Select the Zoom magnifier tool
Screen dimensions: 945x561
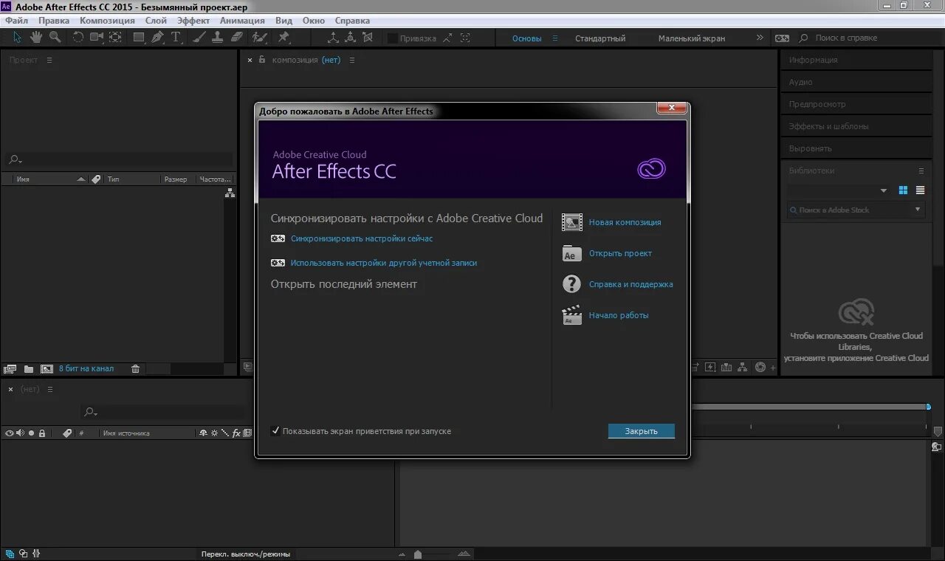tap(55, 38)
